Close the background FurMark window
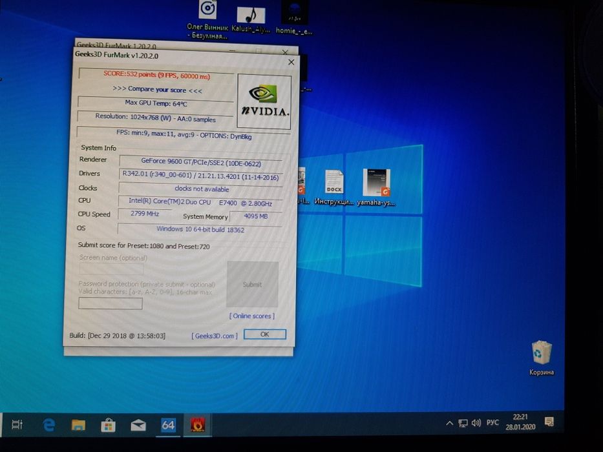 285,52
